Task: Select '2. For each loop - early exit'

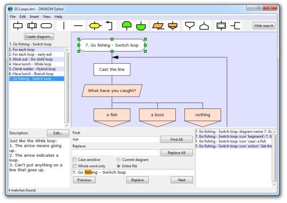Action: click(36, 54)
